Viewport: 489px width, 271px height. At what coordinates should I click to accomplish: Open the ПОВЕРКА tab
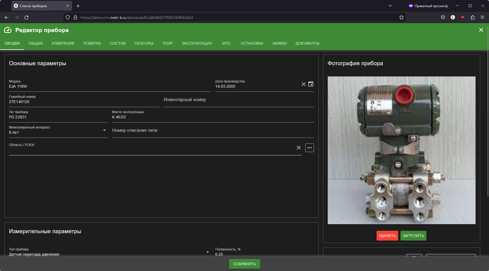92,43
